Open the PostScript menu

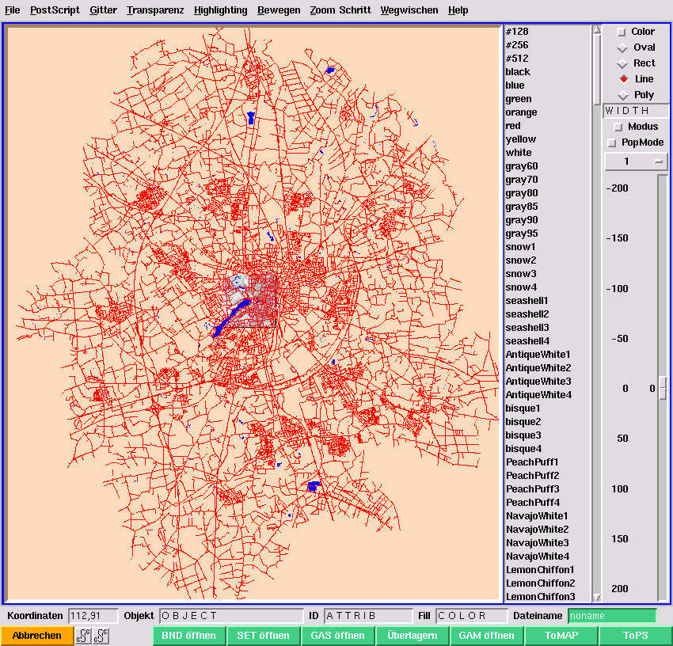(x=55, y=10)
